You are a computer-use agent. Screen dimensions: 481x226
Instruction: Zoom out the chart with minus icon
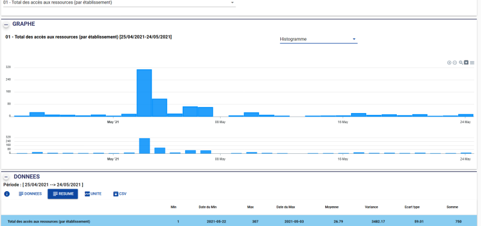click(455, 63)
